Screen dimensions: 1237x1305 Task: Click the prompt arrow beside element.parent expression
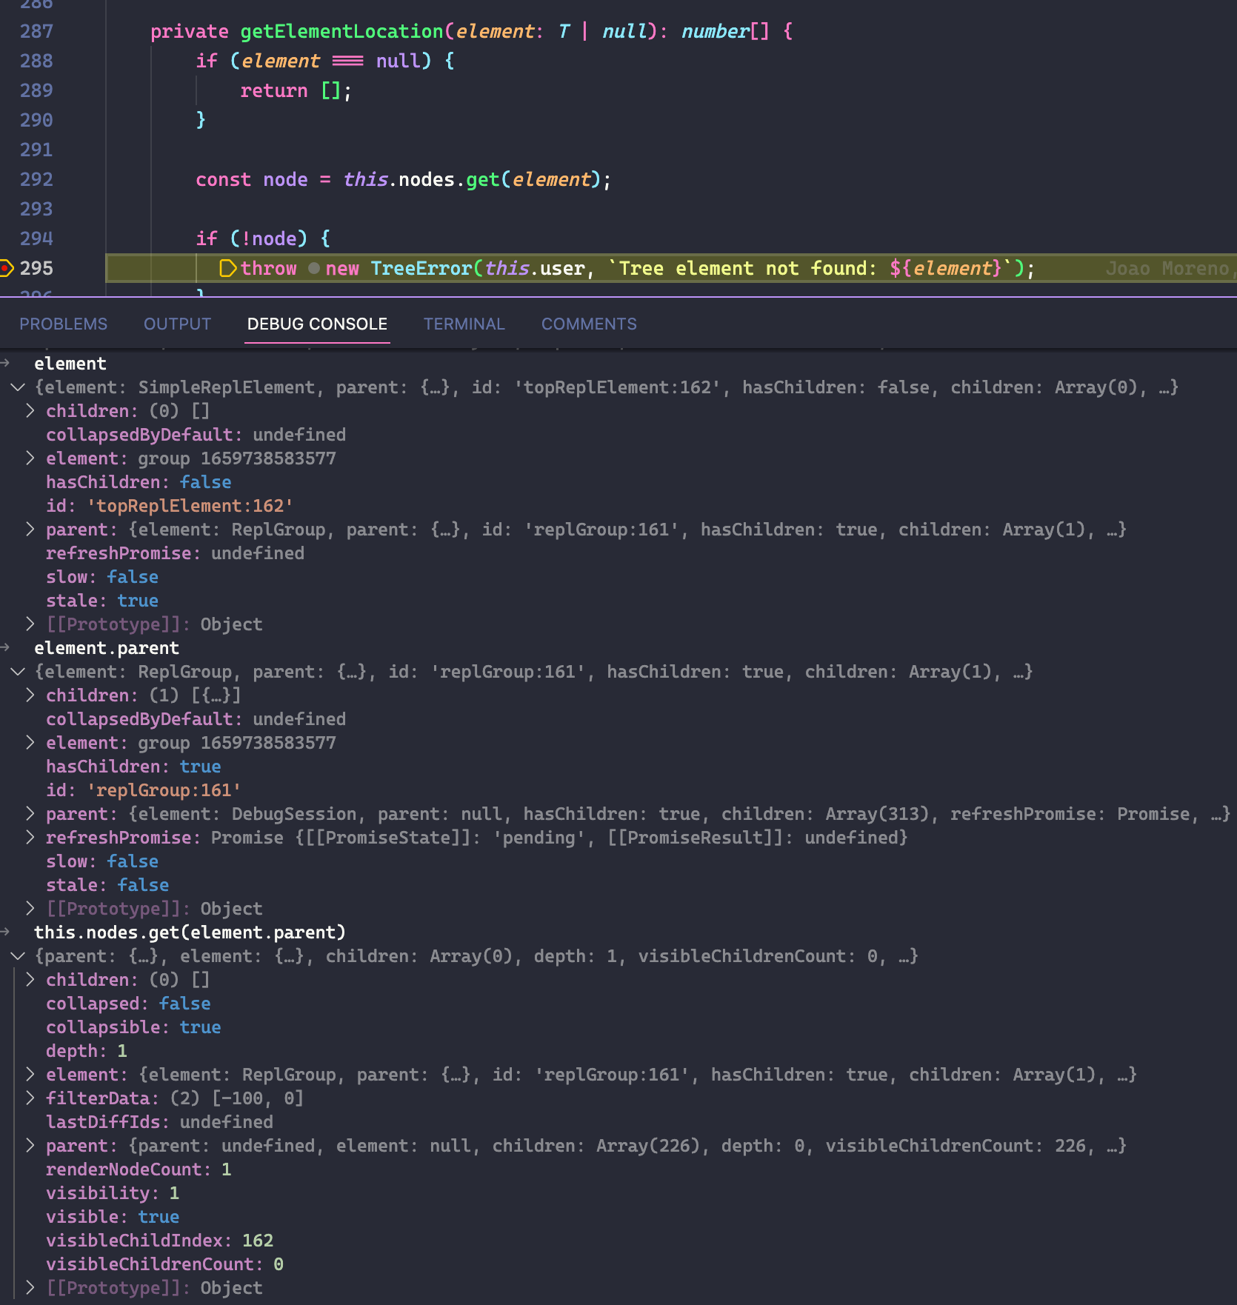(x=6, y=647)
